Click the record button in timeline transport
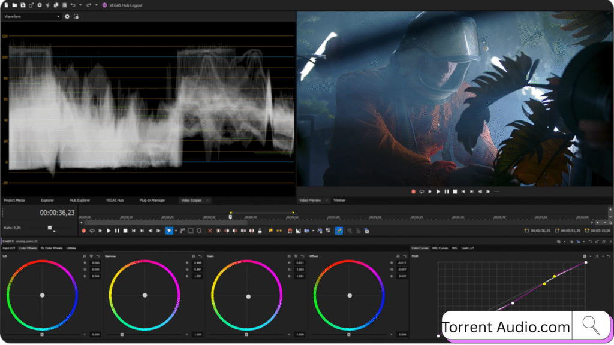 click(84, 231)
